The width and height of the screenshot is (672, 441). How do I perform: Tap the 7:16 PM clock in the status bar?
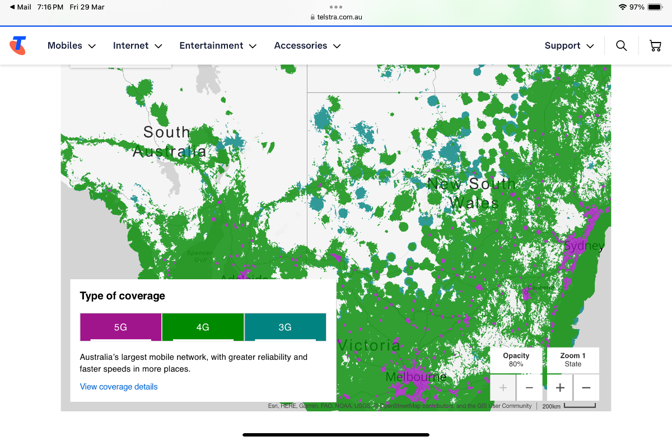pyautogui.click(x=50, y=7)
